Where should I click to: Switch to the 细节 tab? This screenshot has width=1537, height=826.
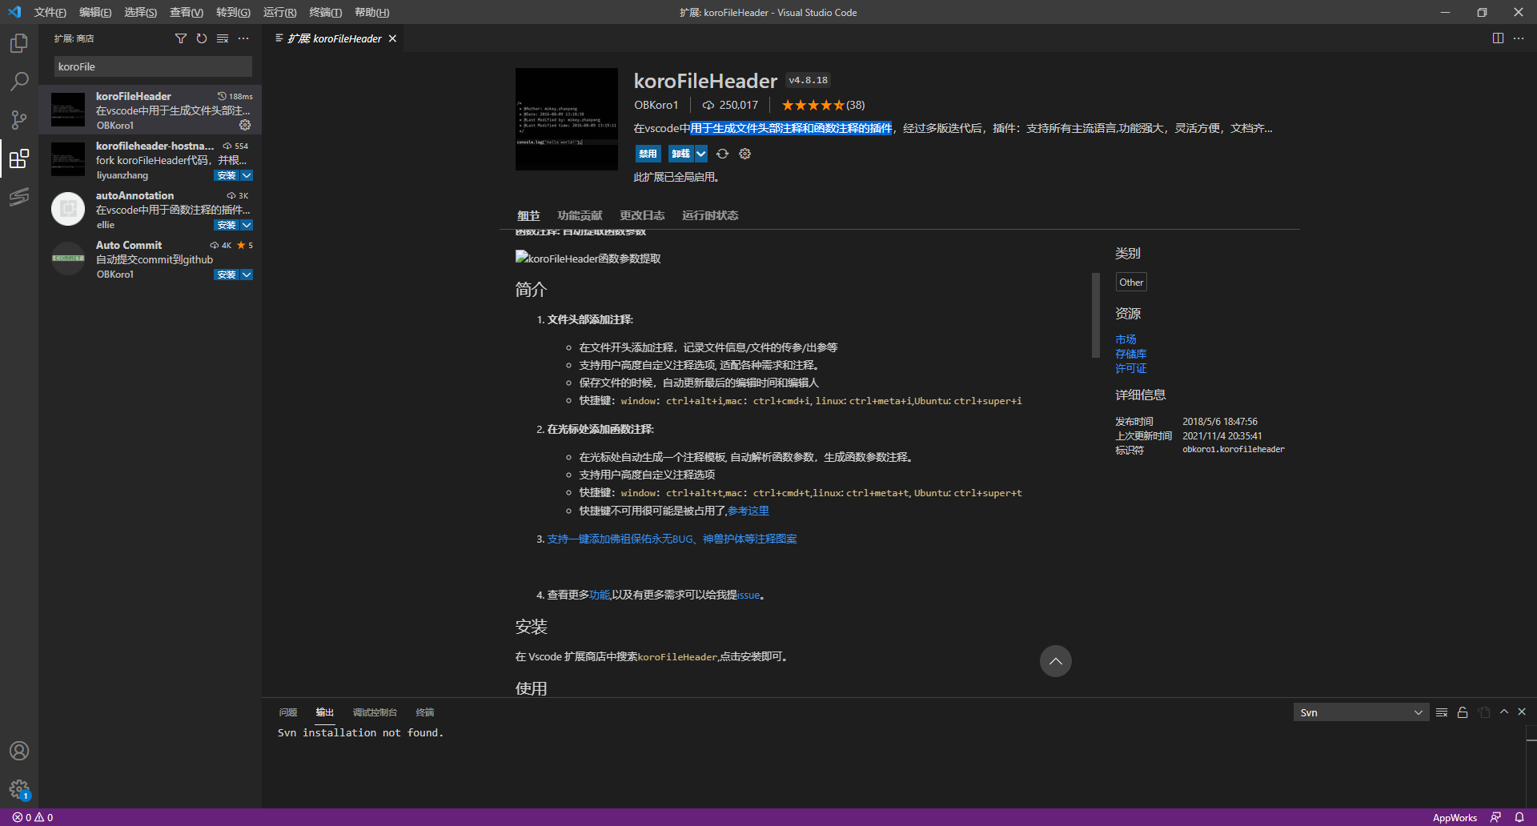pyautogui.click(x=528, y=215)
